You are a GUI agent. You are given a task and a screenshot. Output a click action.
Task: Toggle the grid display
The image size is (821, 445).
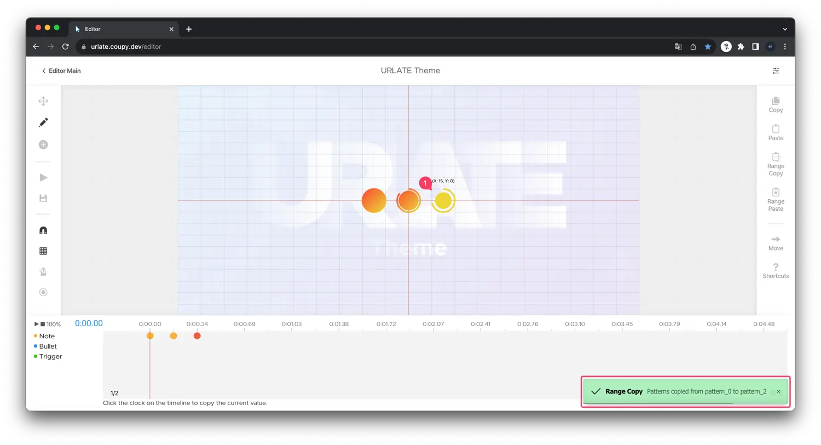coord(43,251)
